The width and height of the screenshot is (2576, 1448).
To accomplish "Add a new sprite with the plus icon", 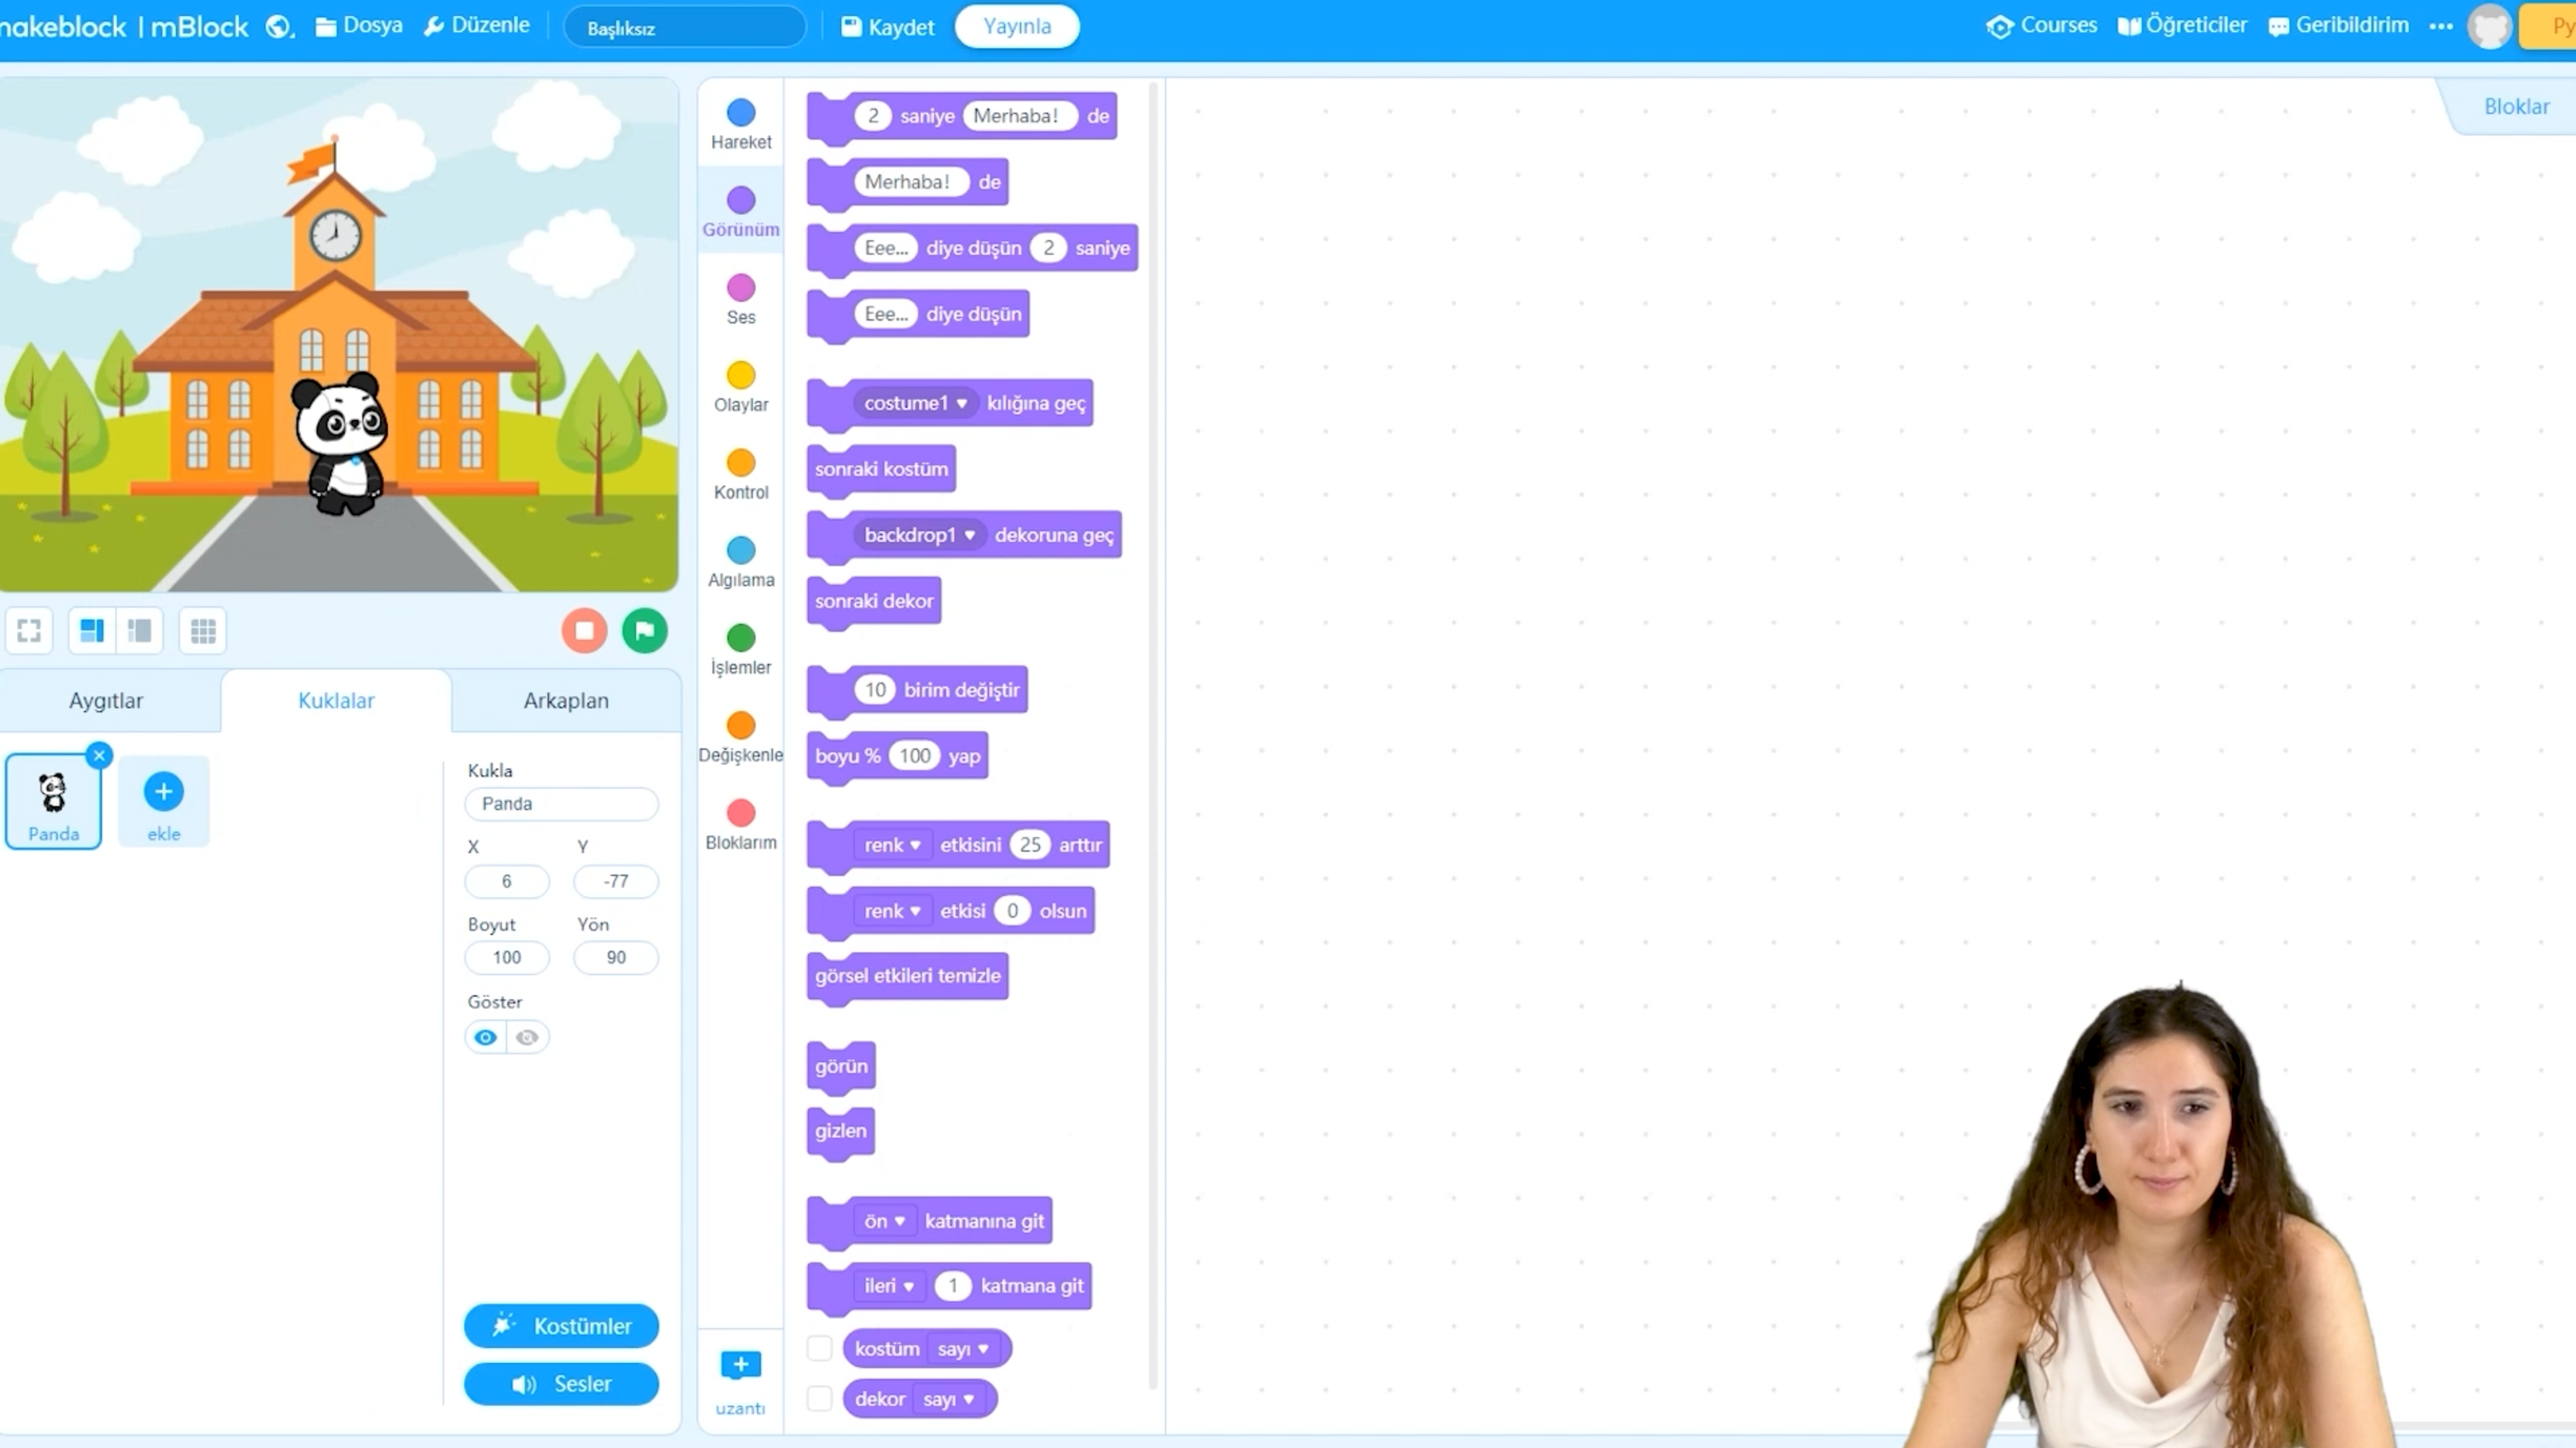I will [163, 793].
